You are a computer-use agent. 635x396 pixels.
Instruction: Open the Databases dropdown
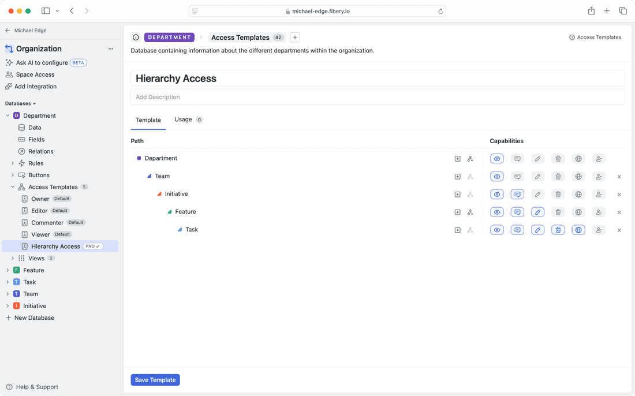pos(20,103)
